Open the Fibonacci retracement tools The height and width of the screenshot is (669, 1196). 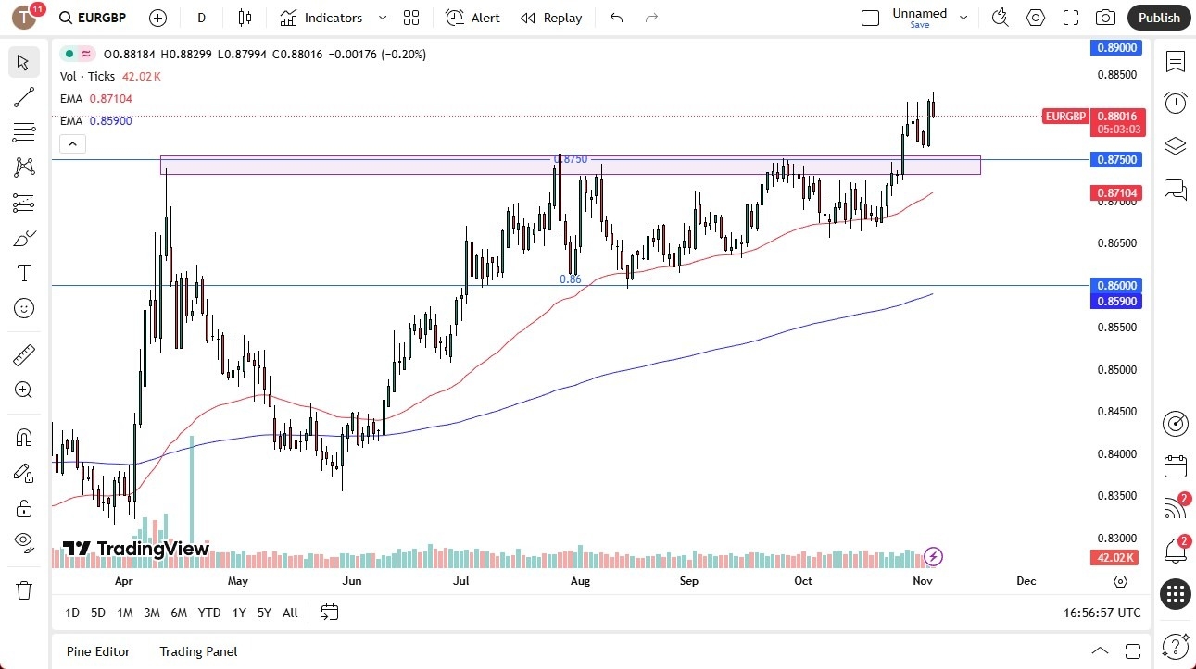pyautogui.click(x=23, y=132)
